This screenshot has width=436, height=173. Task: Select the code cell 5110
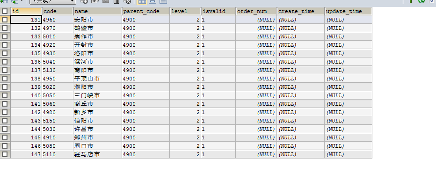pyautogui.click(x=58, y=154)
